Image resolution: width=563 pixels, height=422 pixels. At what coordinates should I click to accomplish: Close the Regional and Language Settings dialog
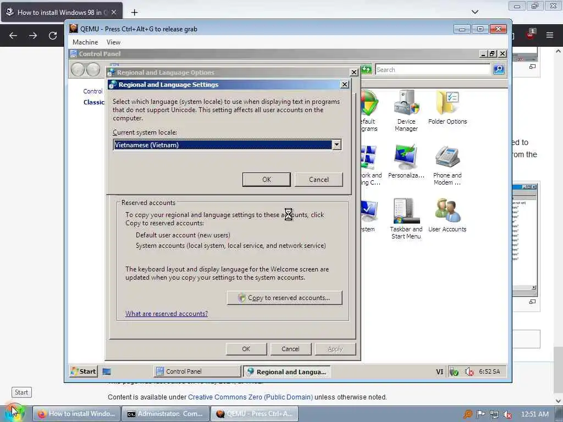pyautogui.click(x=344, y=84)
